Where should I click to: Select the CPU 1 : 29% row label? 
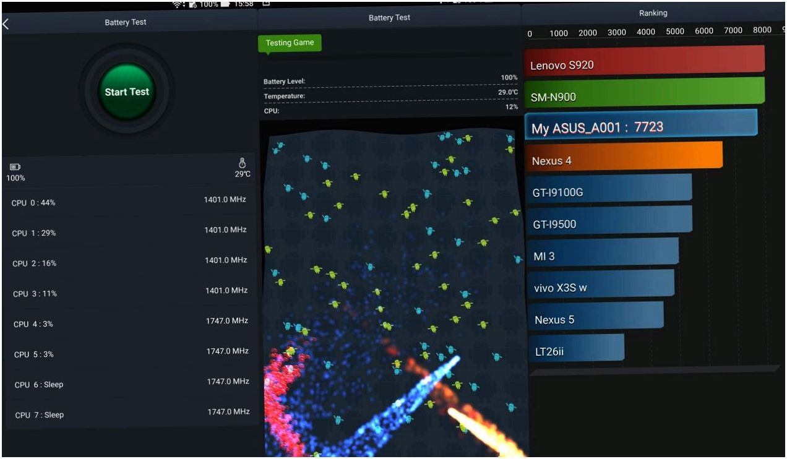(x=34, y=233)
